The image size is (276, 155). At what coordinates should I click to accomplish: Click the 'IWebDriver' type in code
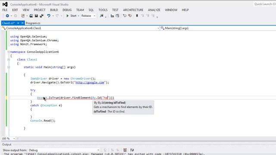point(39,78)
